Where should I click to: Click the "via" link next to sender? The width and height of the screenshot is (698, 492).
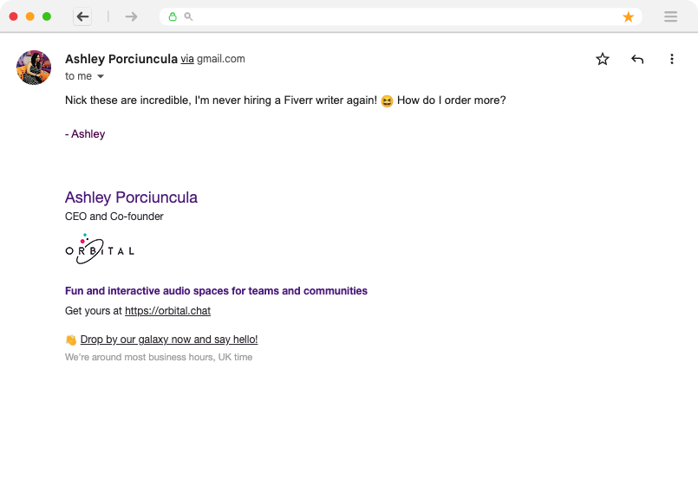[x=187, y=59]
